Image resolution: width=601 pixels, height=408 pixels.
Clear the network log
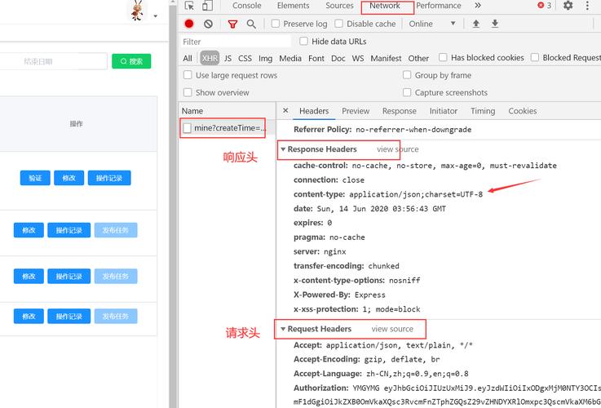click(x=208, y=24)
